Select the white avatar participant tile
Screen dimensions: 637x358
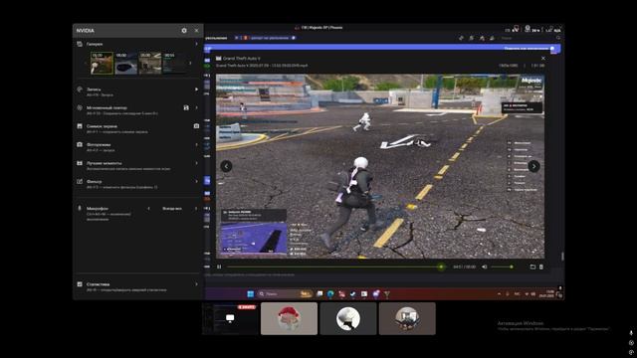click(348, 318)
